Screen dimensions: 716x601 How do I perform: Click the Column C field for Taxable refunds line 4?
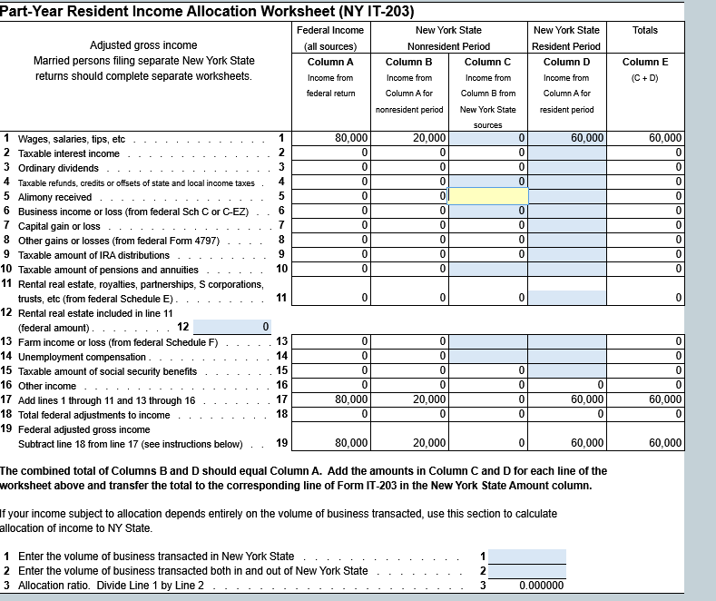click(487, 182)
